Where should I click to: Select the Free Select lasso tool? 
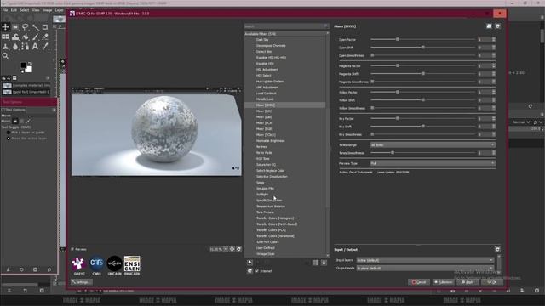[x=25, y=26]
